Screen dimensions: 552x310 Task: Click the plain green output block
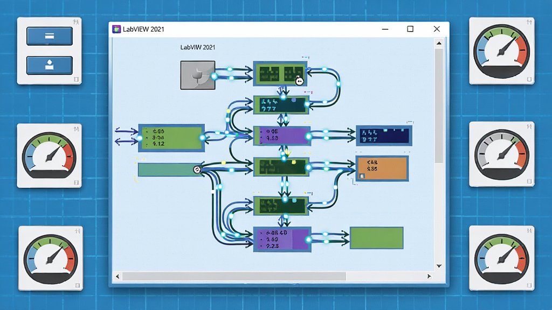(377, 238)
